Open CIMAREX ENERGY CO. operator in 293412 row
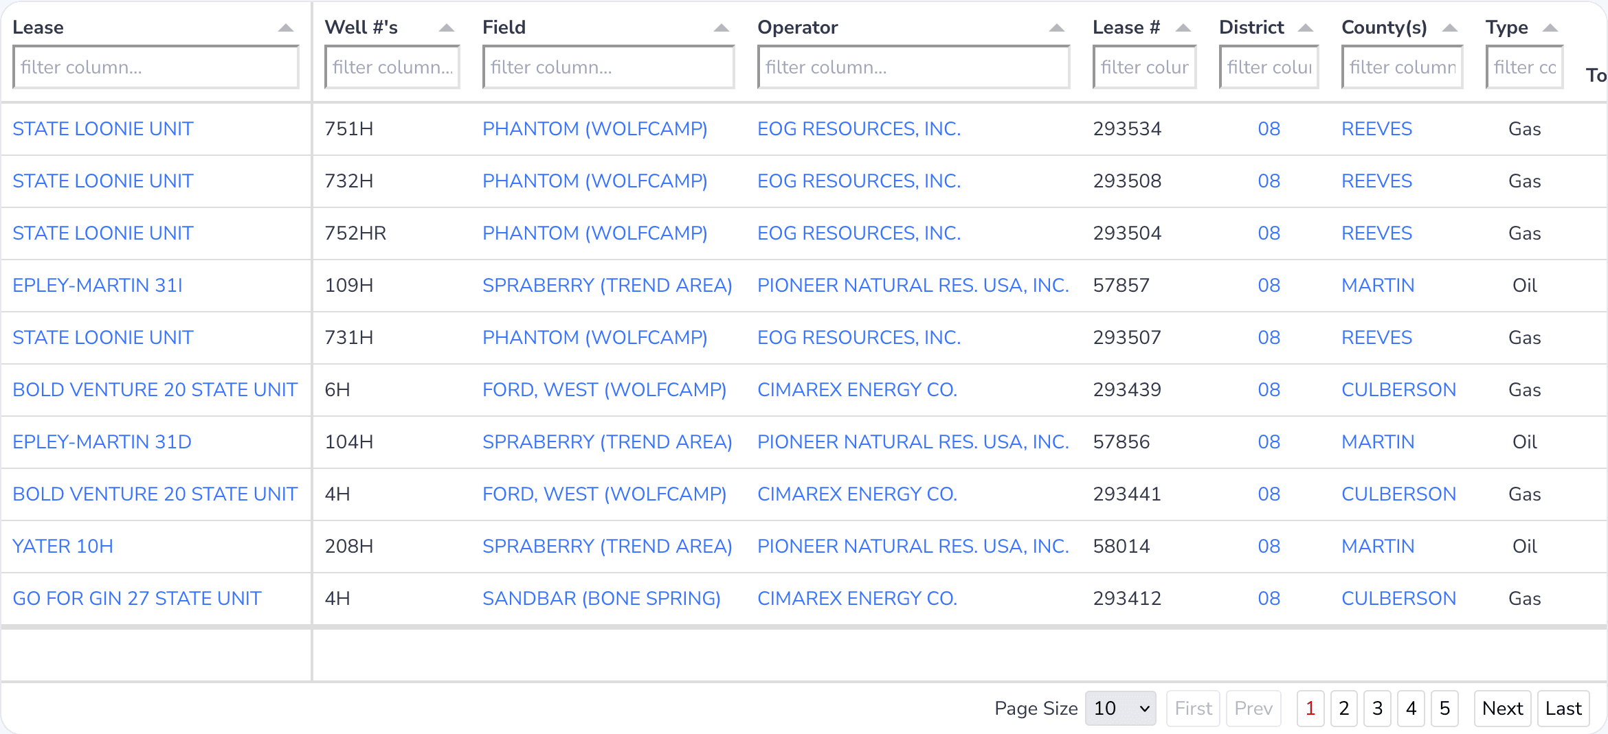This screenshot has width=1608, height=734. click(858, 598)
